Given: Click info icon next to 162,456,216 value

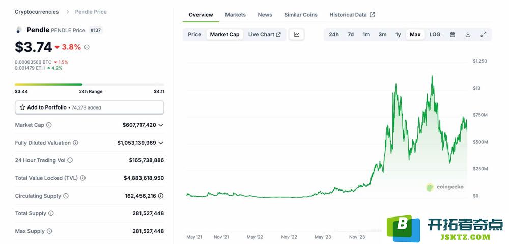Looking at the screenshot, I should point(161,196).
